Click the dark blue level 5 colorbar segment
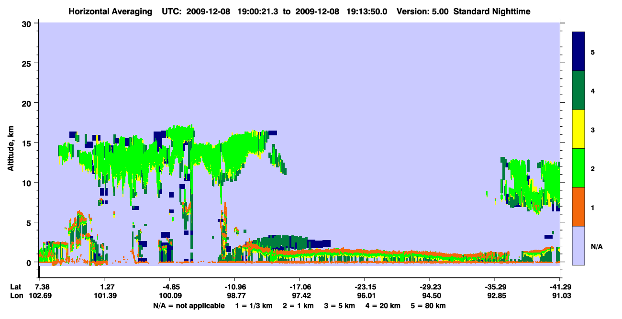Image resolution: width=622 pixels, height=319 pixels. pyautogui.click(x=578, y=51)
